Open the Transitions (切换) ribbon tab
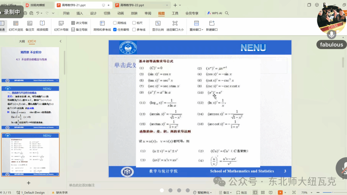The height and width of the screenshot is (195, 347). pyautogui.click(x=107, y=13)
